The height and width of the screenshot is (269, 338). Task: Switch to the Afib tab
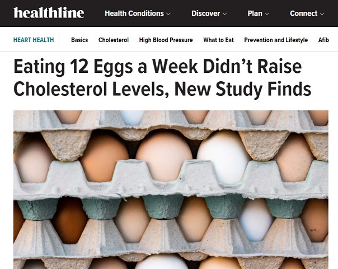(x=323, y=40)
